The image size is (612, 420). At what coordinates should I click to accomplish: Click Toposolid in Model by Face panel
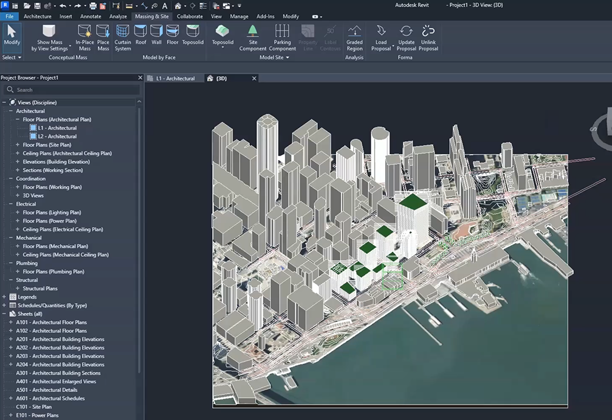pyautogui.click(x=193, y=35)
